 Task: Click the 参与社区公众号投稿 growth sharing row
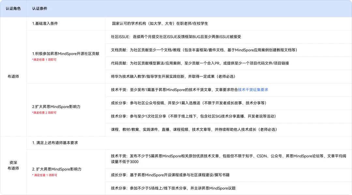(189, 103)
